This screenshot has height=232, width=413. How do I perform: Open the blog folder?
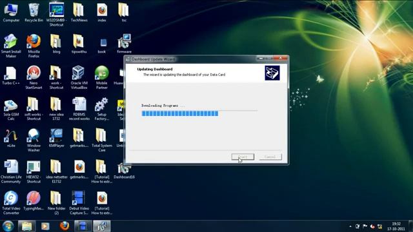pos(56,44)
